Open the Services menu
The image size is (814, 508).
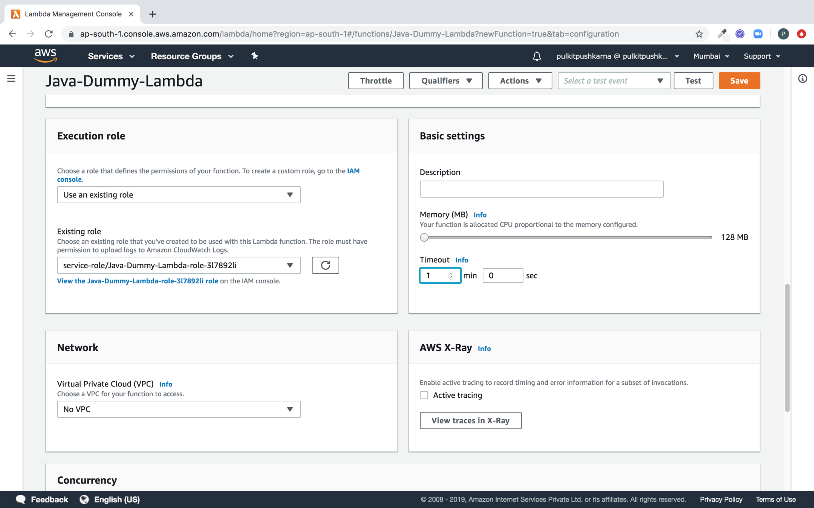coord(111,56)
